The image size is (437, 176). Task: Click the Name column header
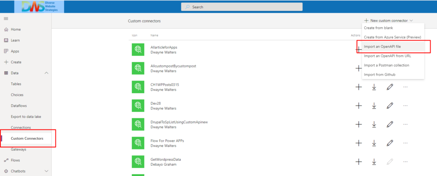(x=154, y=35)
